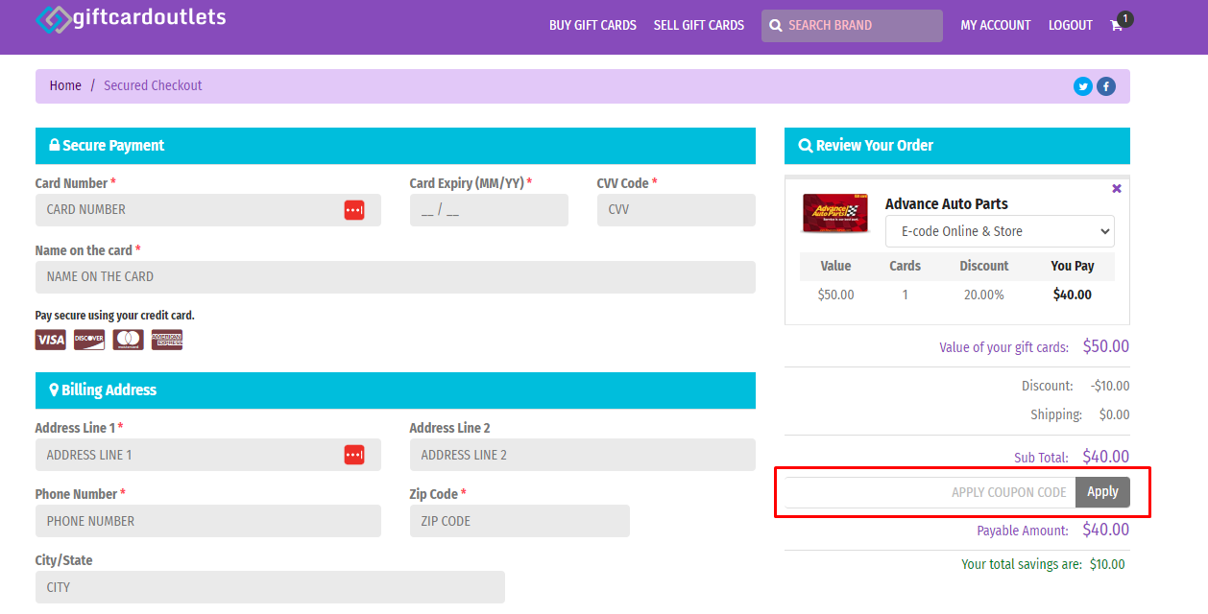Click the Advance Auto Parts card thumbnail
Image resolution: width=1208 pixels, height=614 pixels.
pos(835,213)
